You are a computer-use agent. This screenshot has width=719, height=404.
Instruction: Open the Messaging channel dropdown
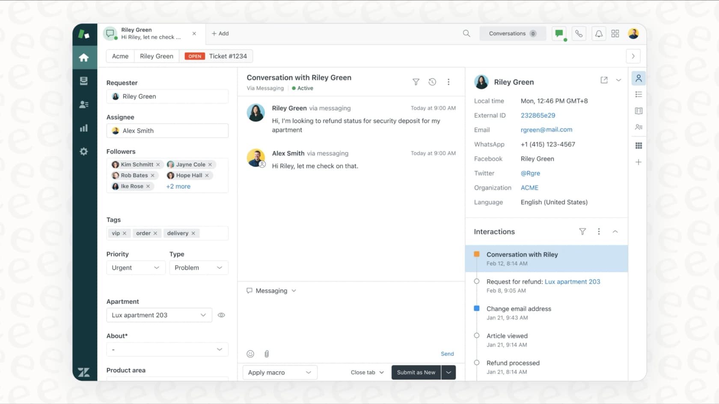[x=271, y=291]
